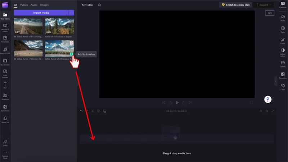Open the Brand kit panel
The image size is (288, 162).
(x=5, y=120)
